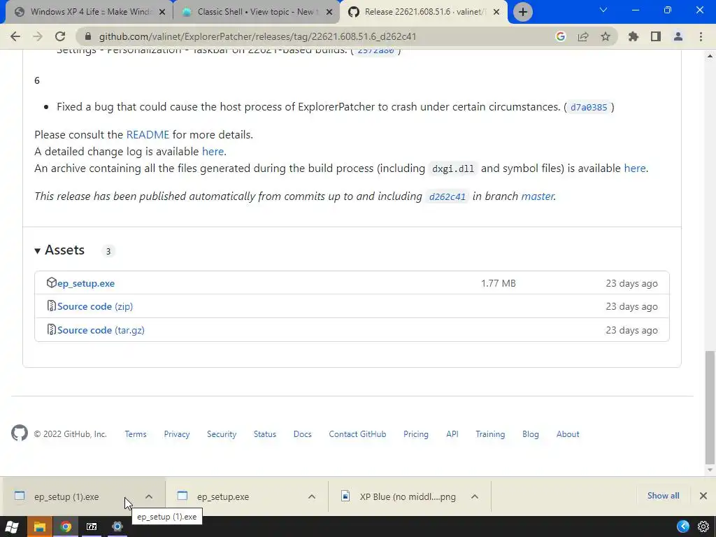
Task: Open downloaded ep_setup.exe in shelf
Action: 223,496
